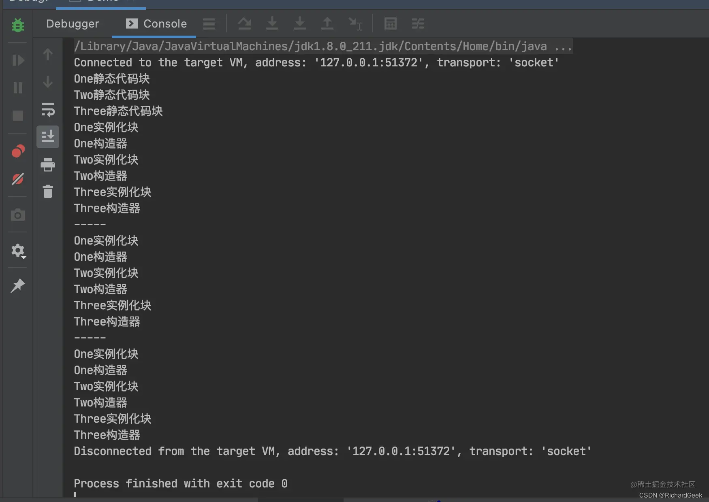Click 'Disconnected from the target VM' line

pos(333,451)
